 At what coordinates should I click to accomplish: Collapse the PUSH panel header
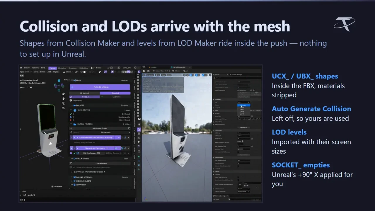coord(100,80)
